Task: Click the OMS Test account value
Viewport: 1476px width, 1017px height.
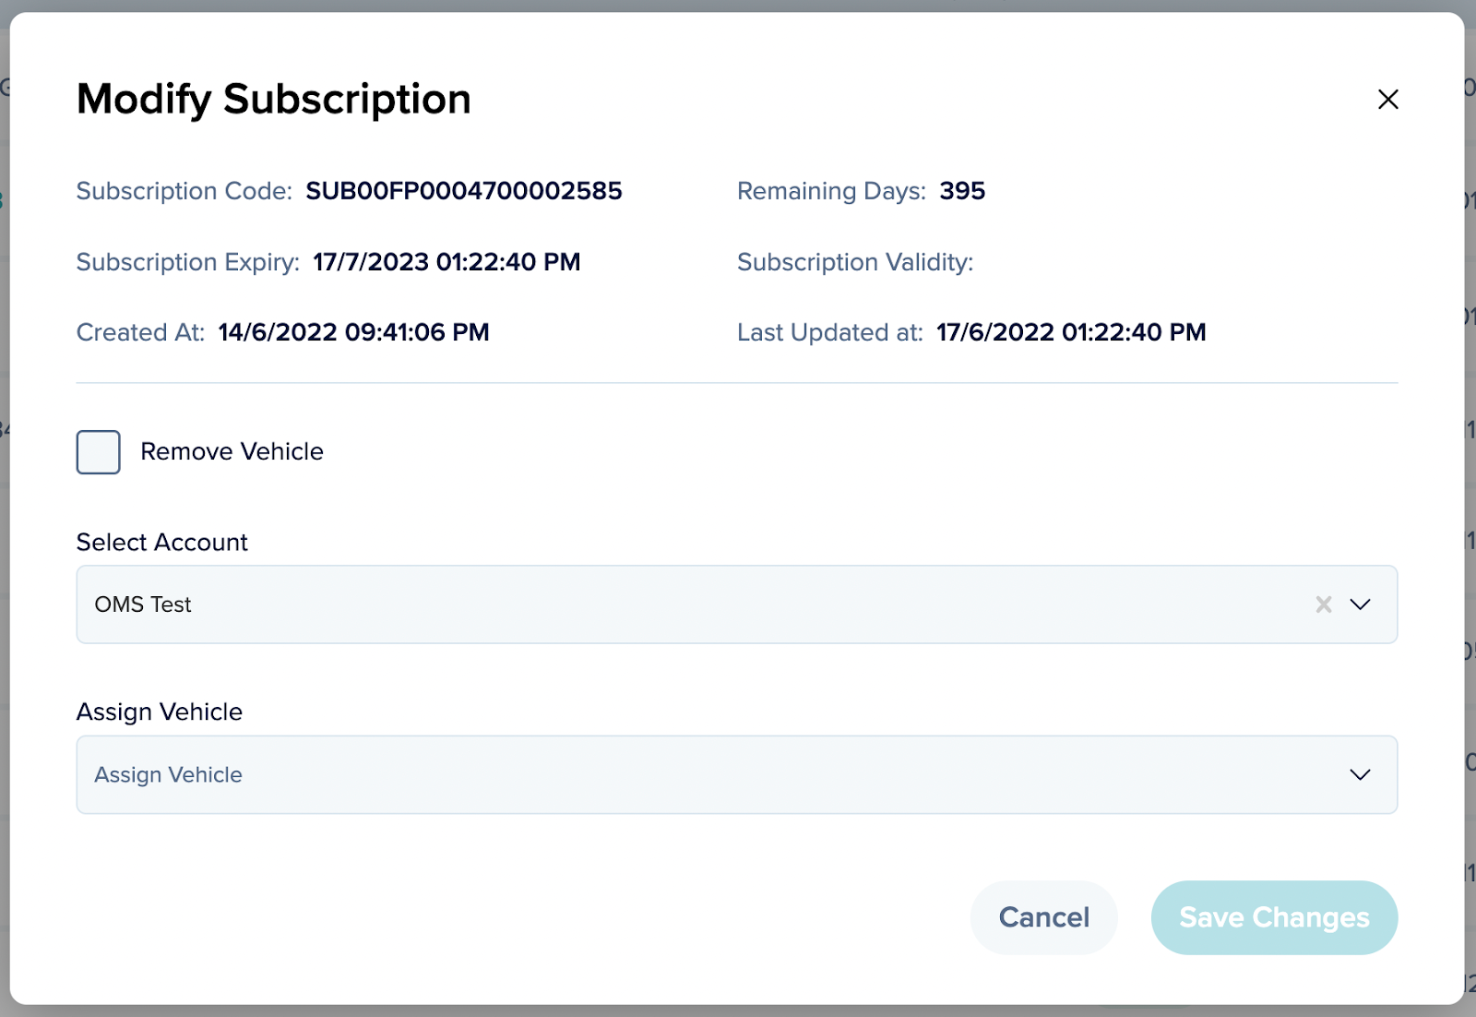Action: (x=143, y=604)
